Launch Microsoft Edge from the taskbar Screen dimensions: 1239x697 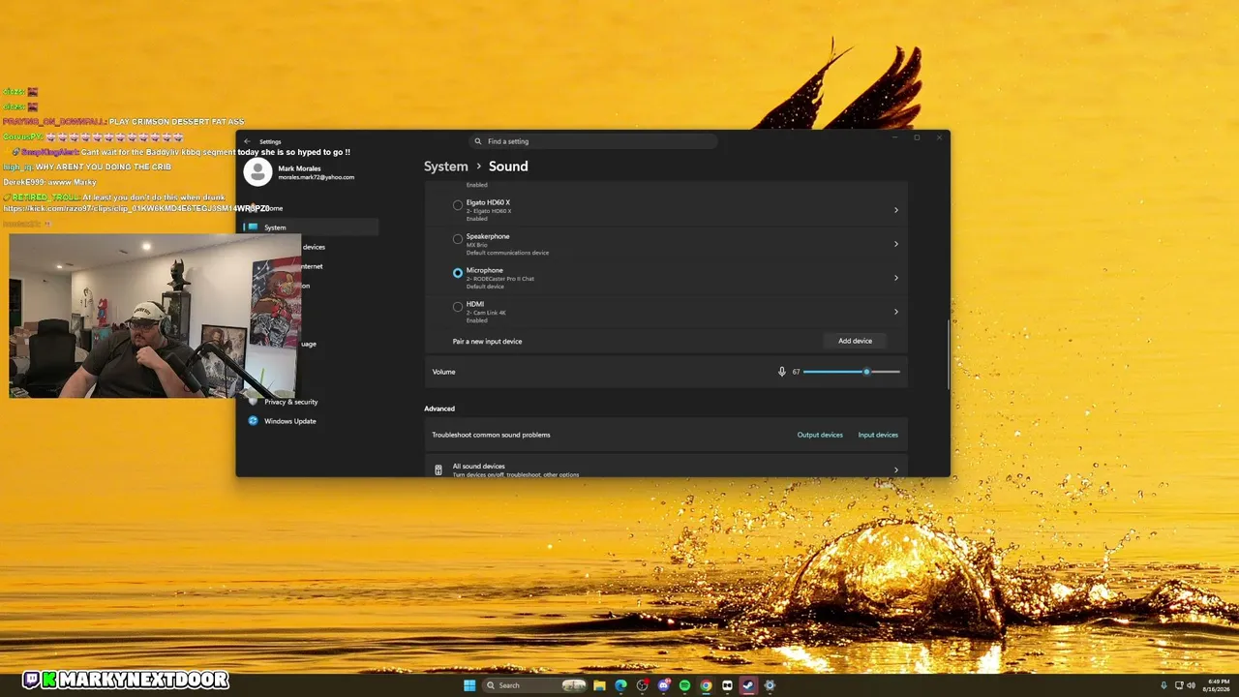coord(620,685)
